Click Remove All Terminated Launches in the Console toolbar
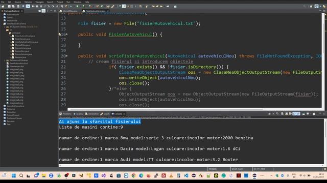This screenshot has height=183, width=327. pos(277,114)
